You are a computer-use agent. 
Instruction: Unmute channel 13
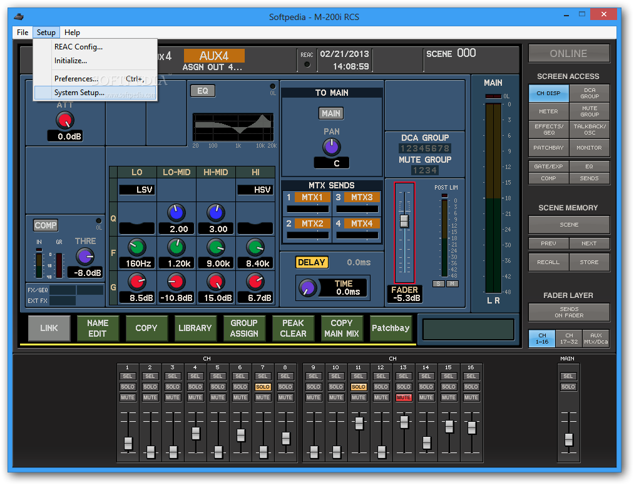pos(403,397)
